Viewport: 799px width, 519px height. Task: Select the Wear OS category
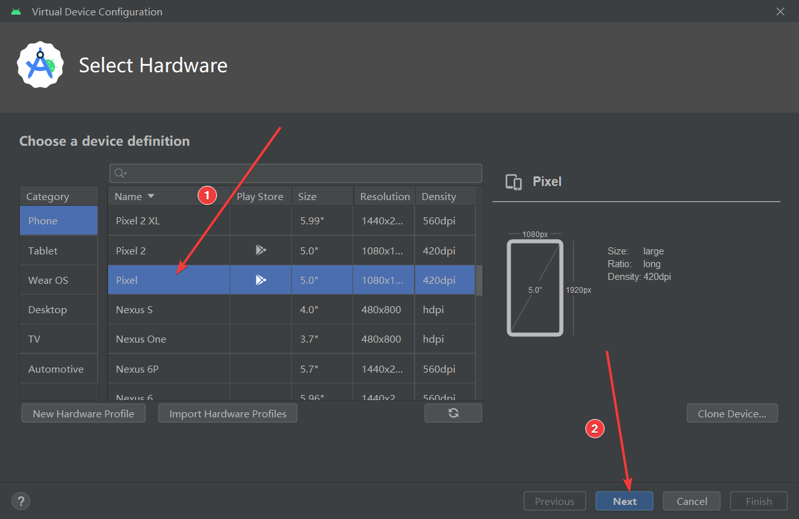tap(59, 280)
